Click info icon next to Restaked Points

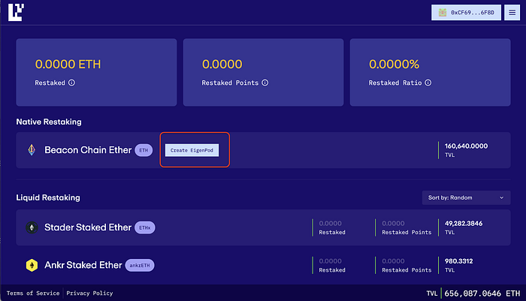[x=261, y=83]
